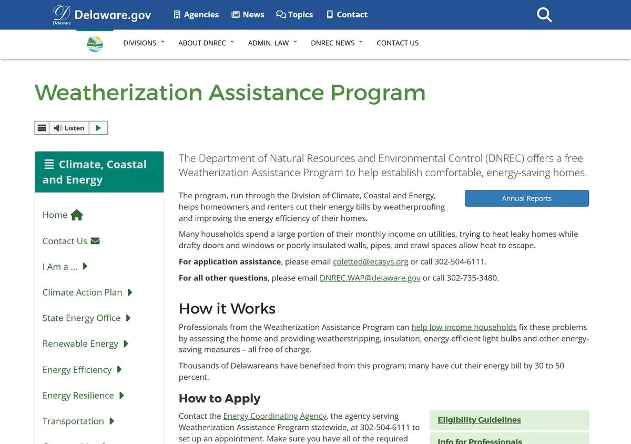Image resolution: width=631 pixels, height=444 pixels.
Task: Open News in top bar
Action: 248,15
